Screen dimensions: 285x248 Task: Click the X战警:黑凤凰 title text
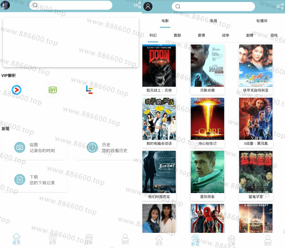(x=256, y=144)
